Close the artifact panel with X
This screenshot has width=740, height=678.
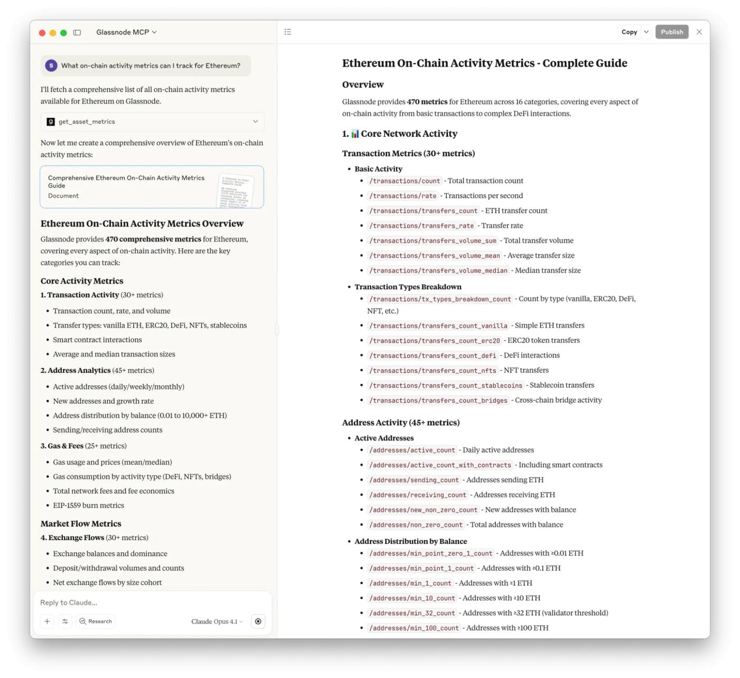[699, 32]
